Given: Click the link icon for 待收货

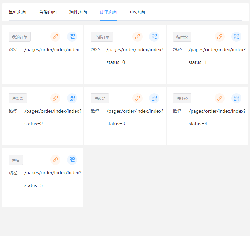Looking at the screenshot, I should click(x=137, y=98).
